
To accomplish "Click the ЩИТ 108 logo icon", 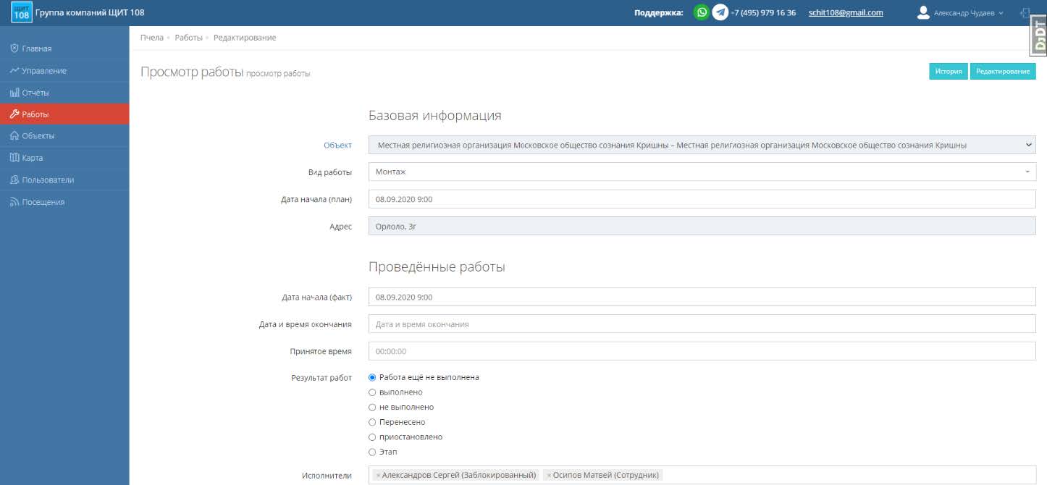I will point(22,12).
